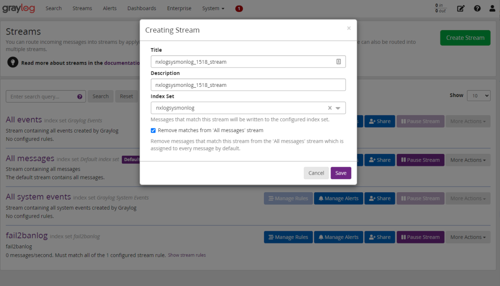Screen dimensions: 500x286
Task: Open the System menu dropdown
Action: (x=213, y=8)
